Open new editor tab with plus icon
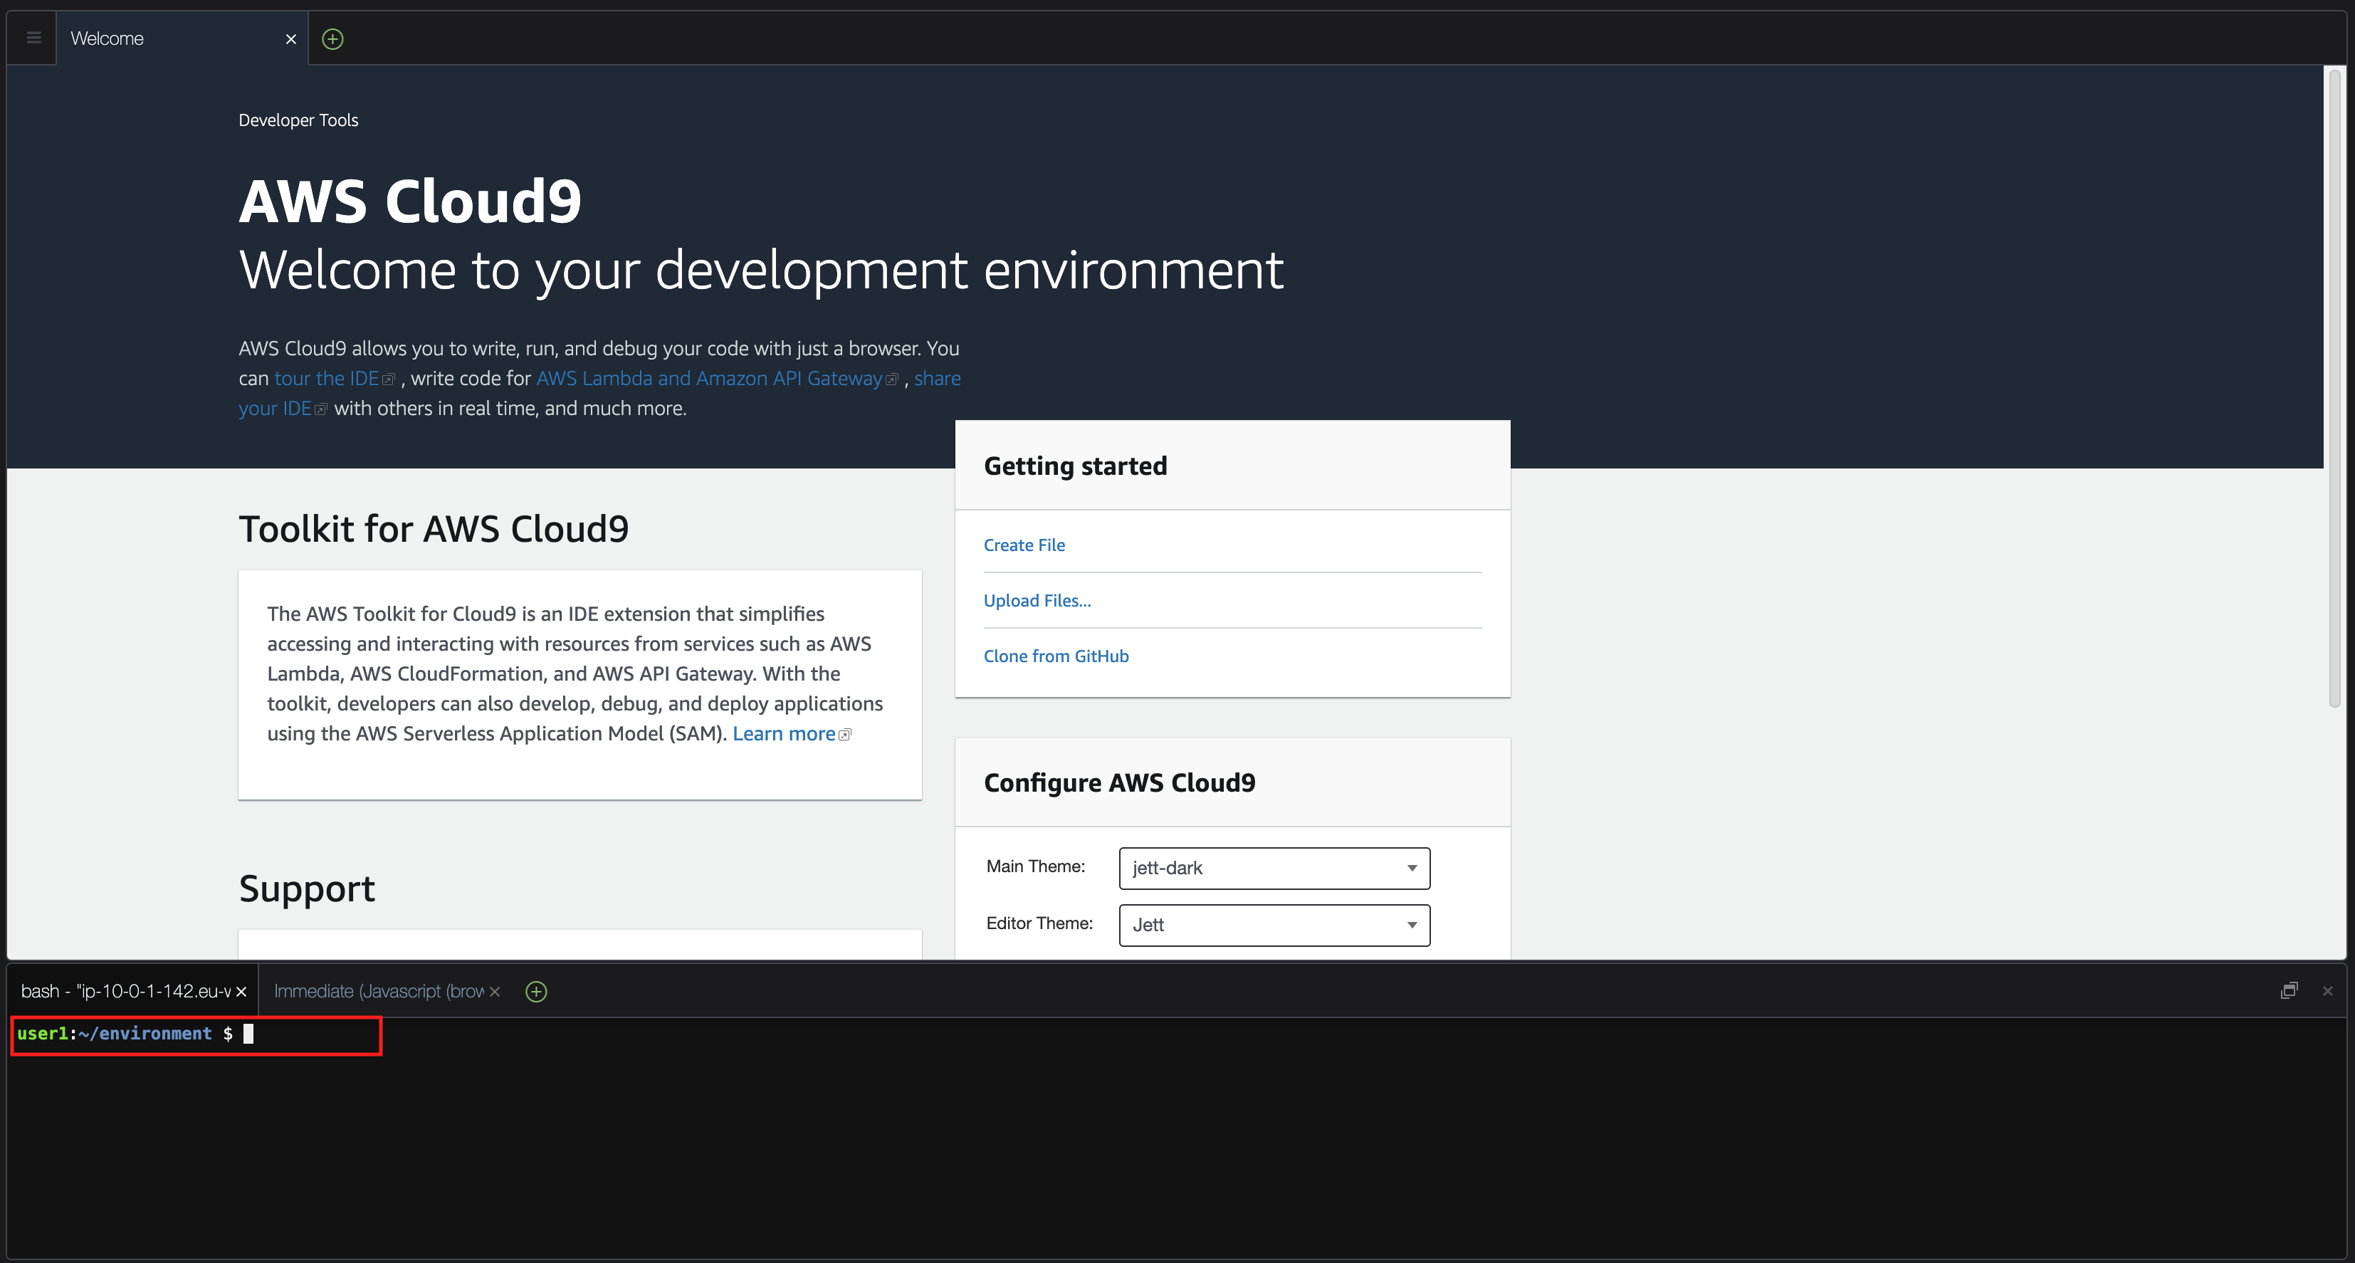 pos(332,39)
